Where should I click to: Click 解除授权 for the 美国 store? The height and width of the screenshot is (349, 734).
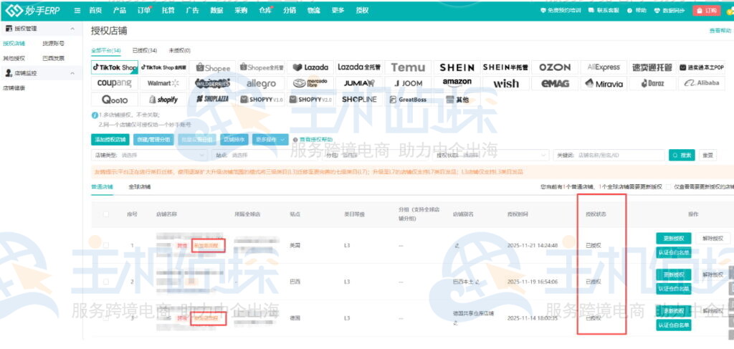[x=712, y=238]
